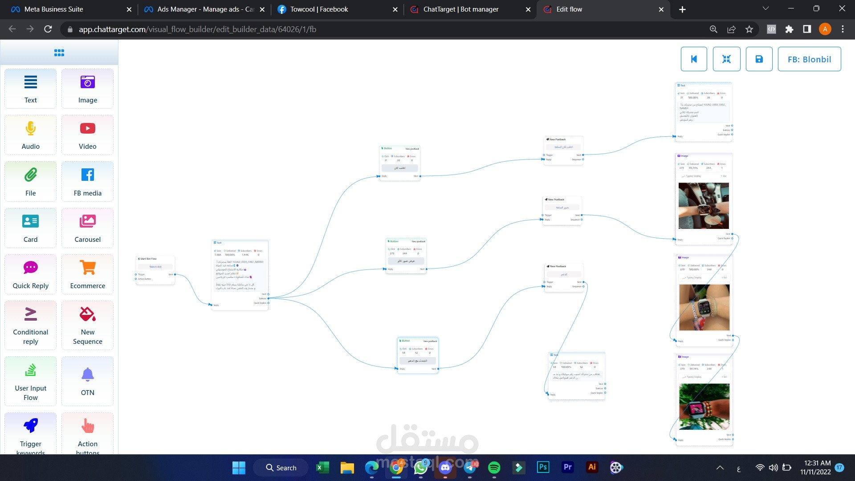Click the go-back skip button in toolbar

[x=694, y=59]
